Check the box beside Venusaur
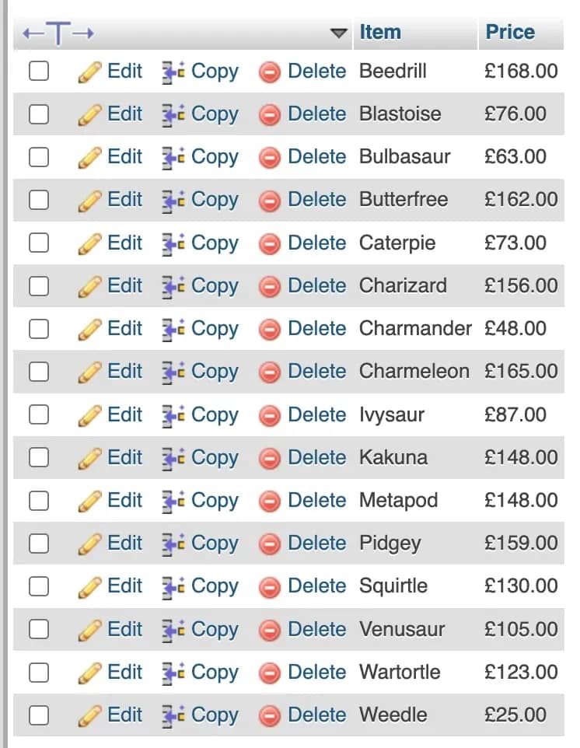The width and height of the screenshot is (580, 748). coord(39,629)
